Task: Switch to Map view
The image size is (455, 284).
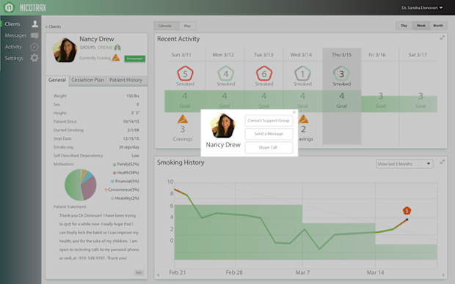Action: click(187, 26)
